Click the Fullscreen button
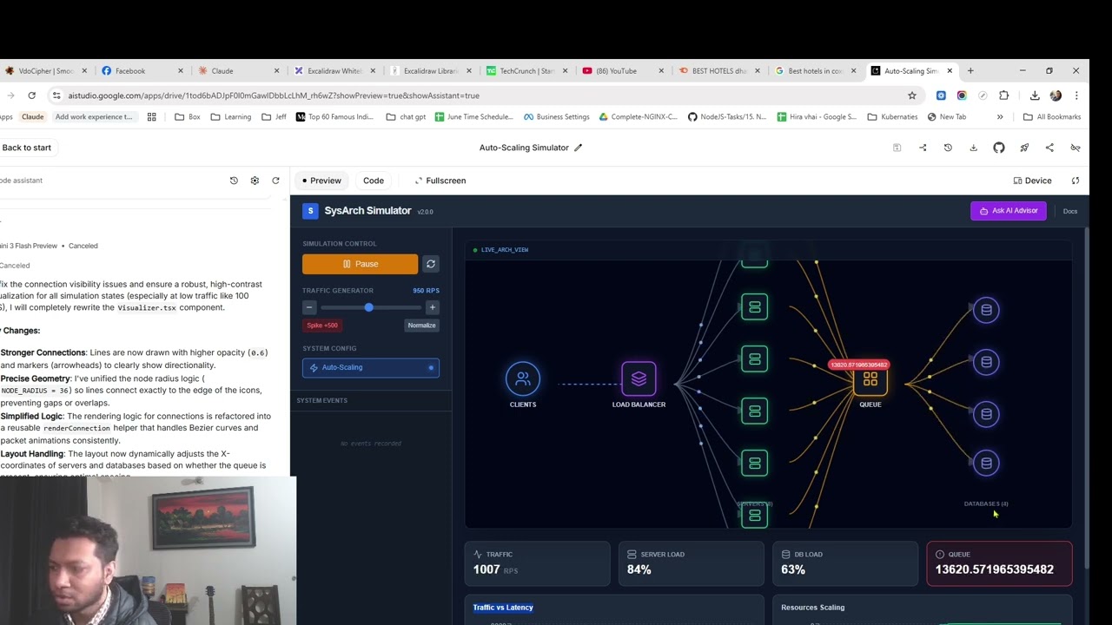Screen dimensions: 1112x625 tap(440, 181)
